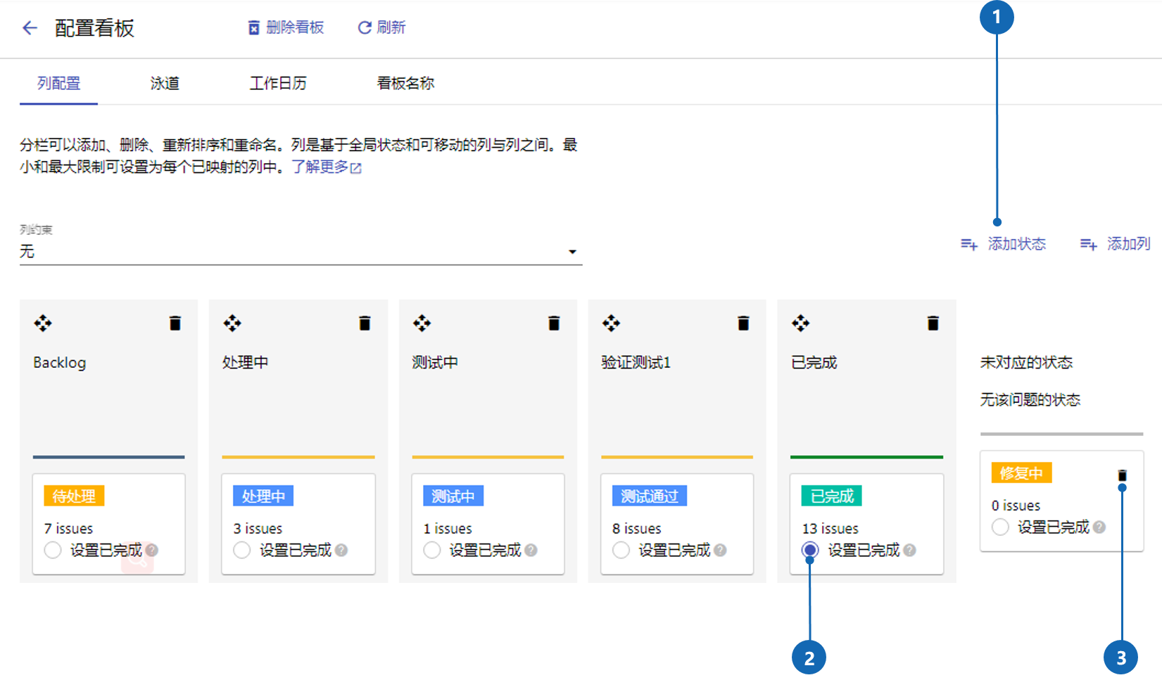1162x680 pixels.
Task: Click the 刷新 refresh icon
Action: [365, 28]
